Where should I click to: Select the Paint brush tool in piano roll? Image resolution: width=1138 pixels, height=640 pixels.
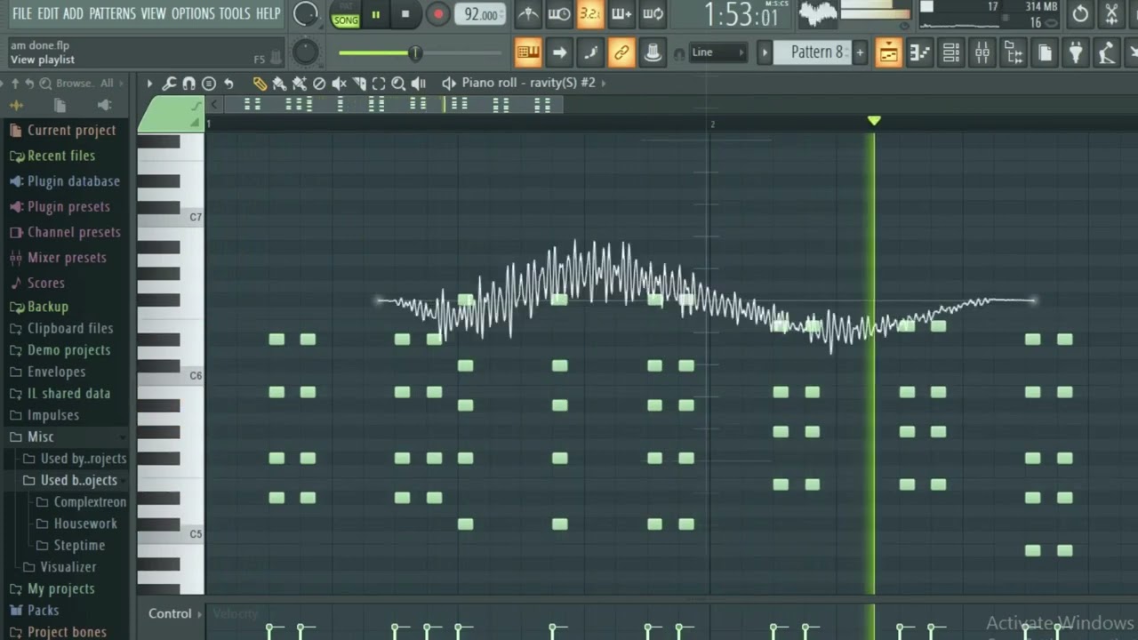(279, 84)
